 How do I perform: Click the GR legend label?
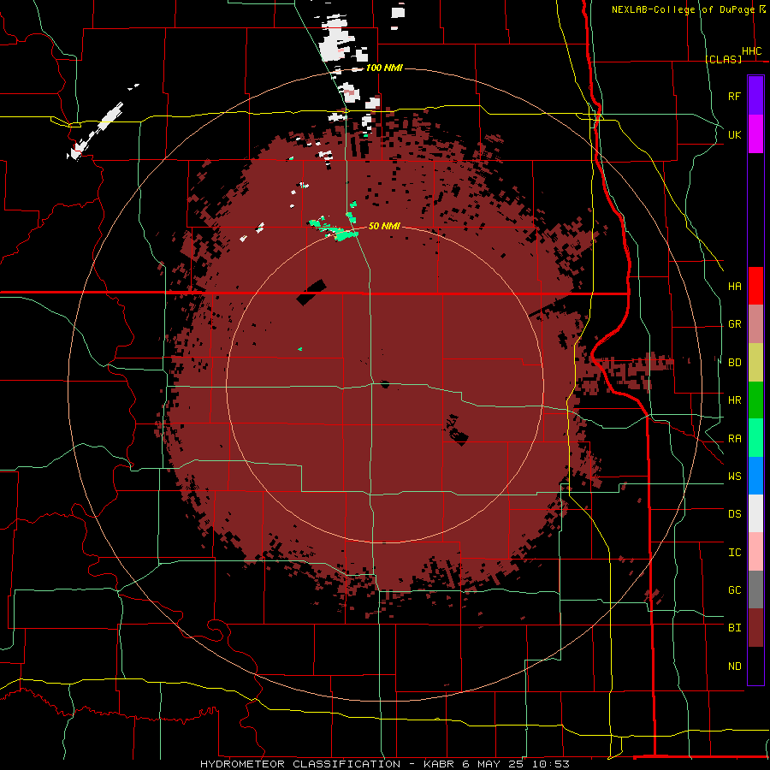pyautogui.click(x=734, y=324)
